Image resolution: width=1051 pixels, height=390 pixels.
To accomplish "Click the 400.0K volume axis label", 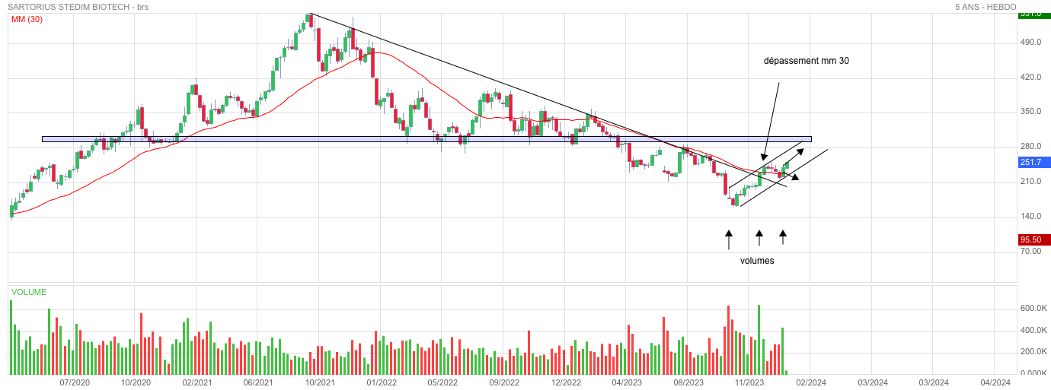I will [1033, 331].
